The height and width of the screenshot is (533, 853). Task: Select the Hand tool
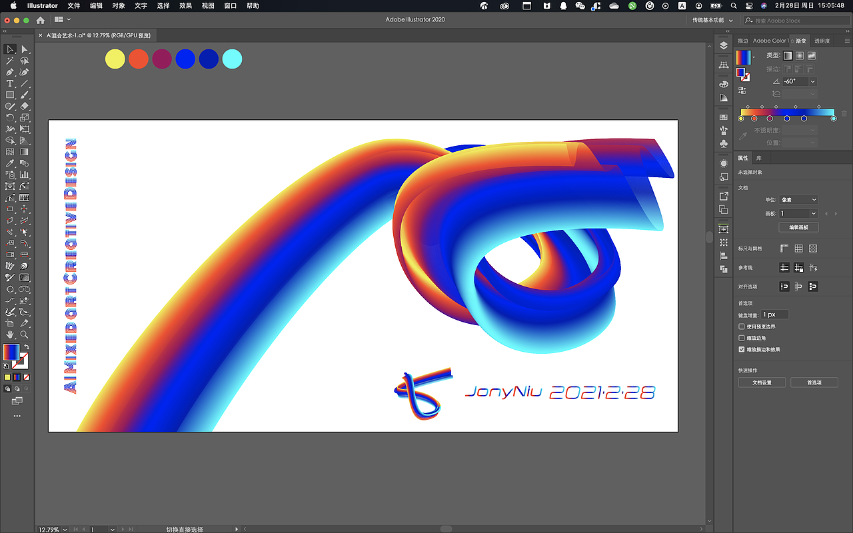10,334
